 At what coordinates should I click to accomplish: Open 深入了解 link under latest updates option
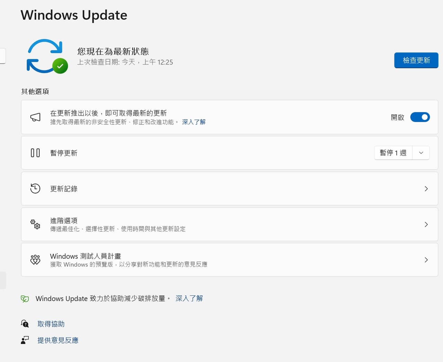[x=194, y=122]
